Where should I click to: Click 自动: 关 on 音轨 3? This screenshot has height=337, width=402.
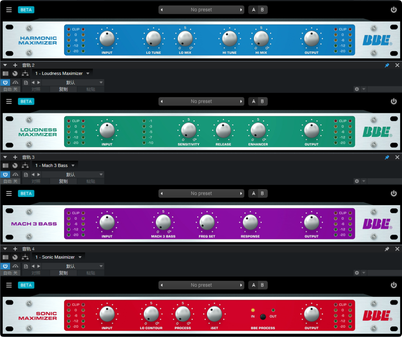[11, 181]
